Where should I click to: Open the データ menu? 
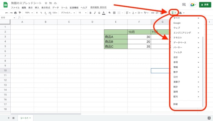pyautogui.click(x=56, y=7)
